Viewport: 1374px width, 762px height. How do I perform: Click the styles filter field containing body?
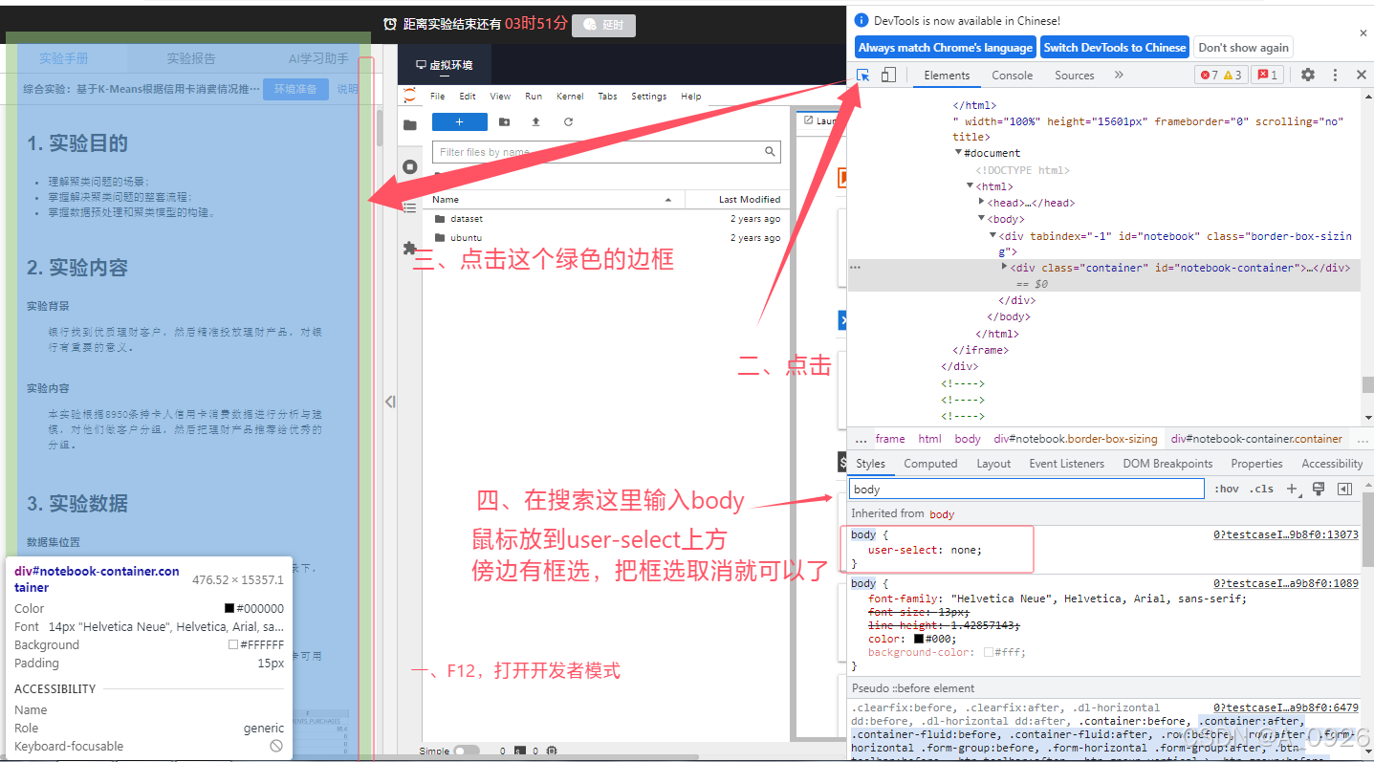tap(1026, 489)
